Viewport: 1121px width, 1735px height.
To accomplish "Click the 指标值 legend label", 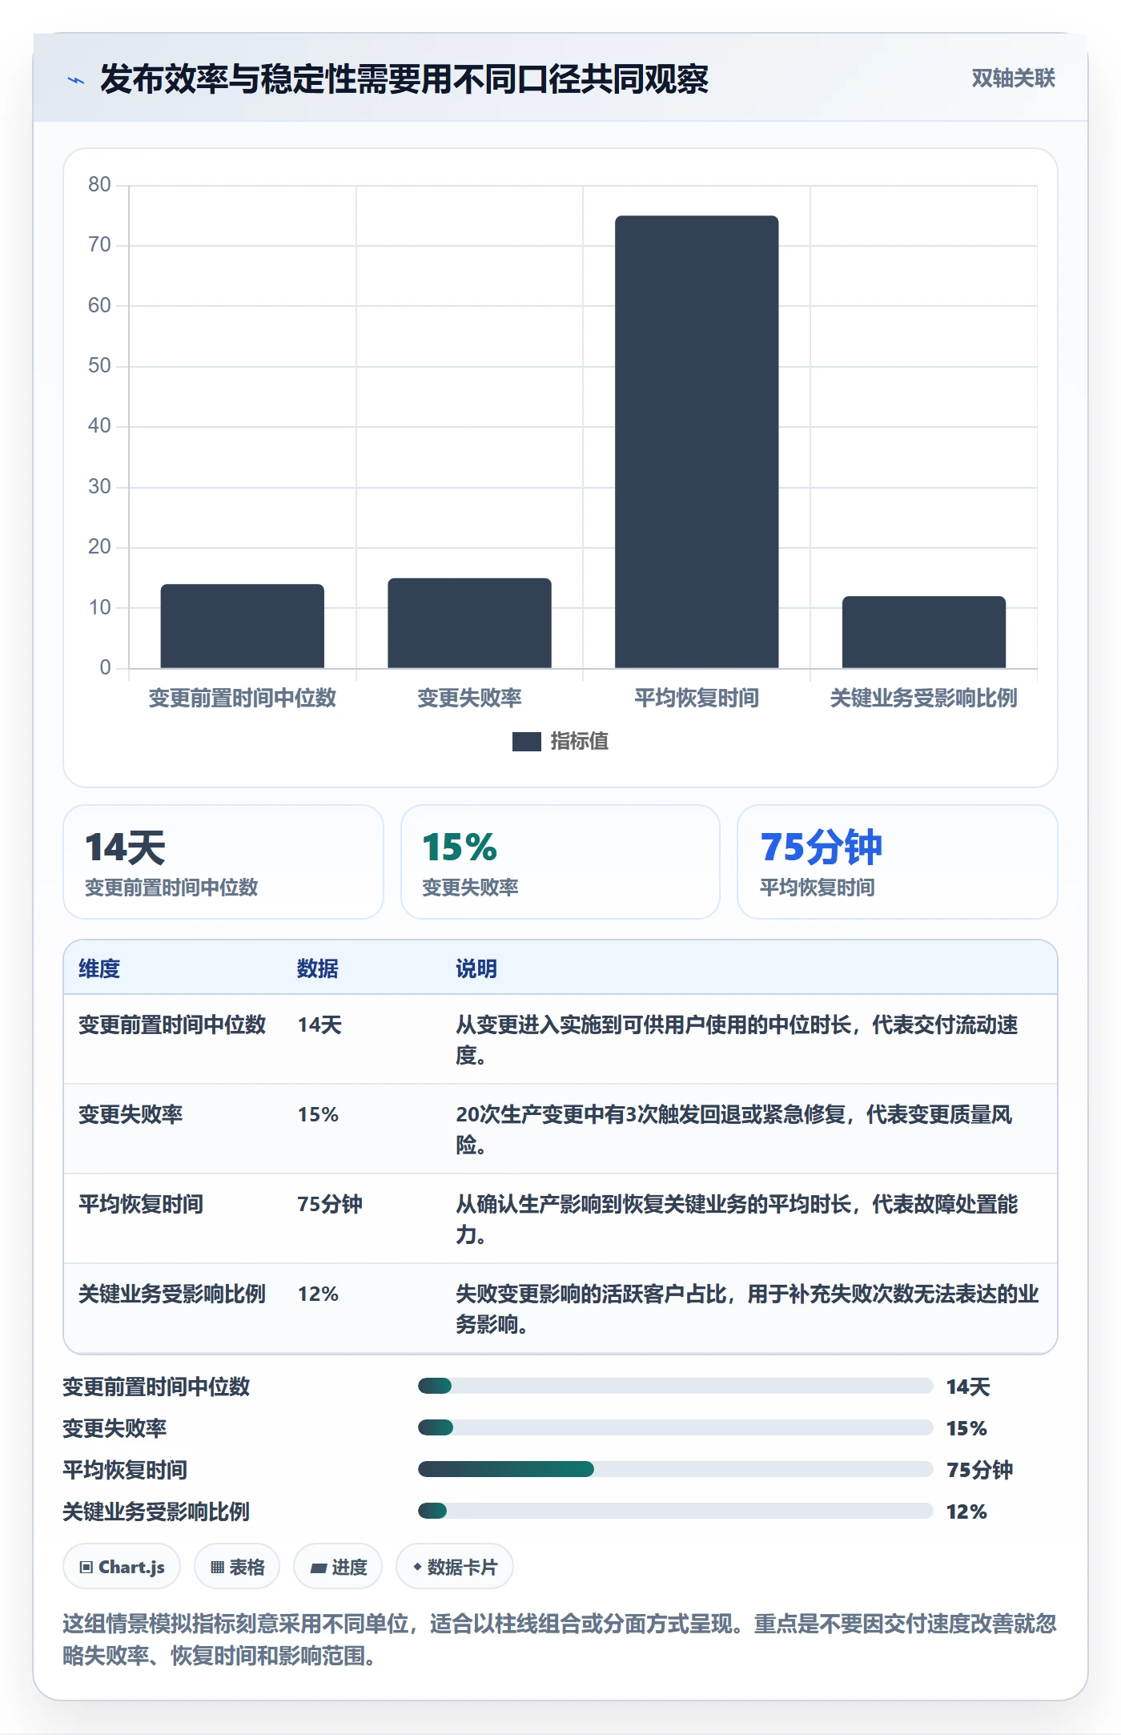I will click(x=579, y=742).
